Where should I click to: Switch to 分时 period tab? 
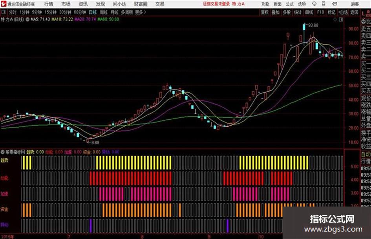tap(13, 12)
